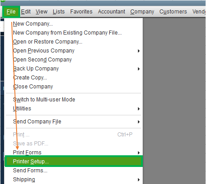
Task: Choose Close Company entry
Action: [x=33, y=87]
